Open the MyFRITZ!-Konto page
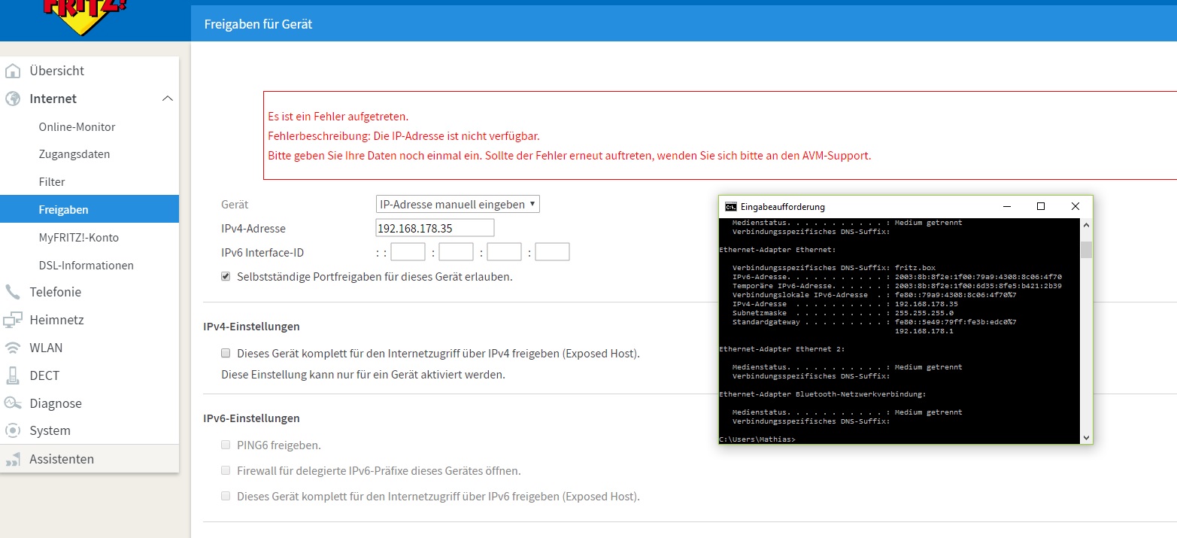1177x538 pixels. [78, 237]
